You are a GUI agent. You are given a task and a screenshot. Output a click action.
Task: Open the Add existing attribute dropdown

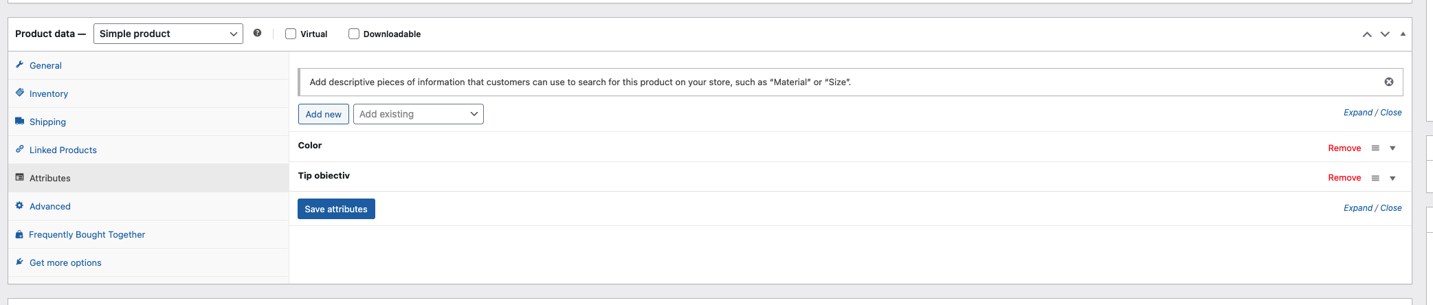[419, 114]
